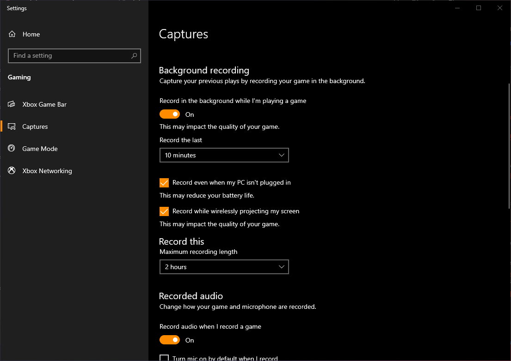This screenshot has height=361, width=511.
Task: Maximize the Settings window
Action: (x=479, y=8)
